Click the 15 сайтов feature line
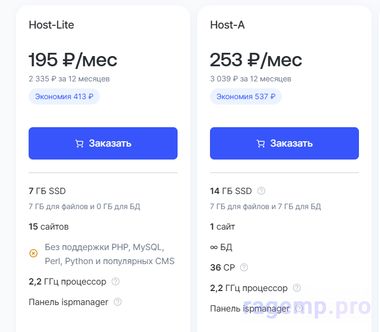This screenshot has width=380, height=332. 49,227
